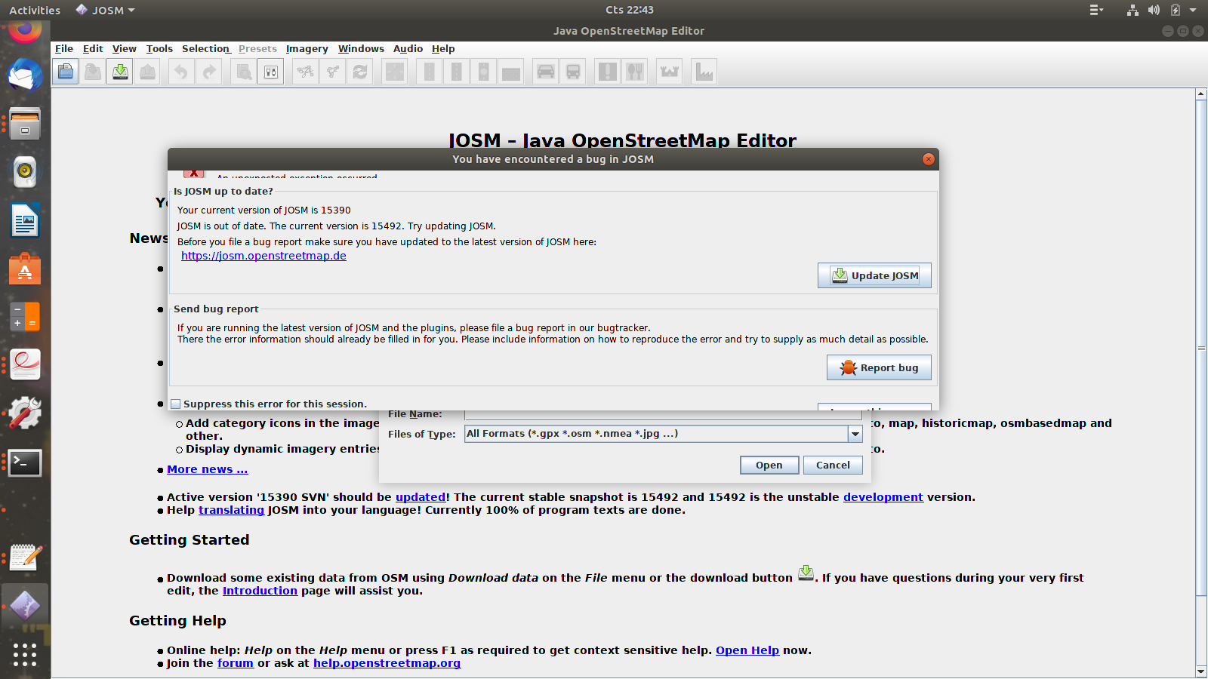Open Ubuntu Software from the dock
The width and height of the screenshot is (1208, 679).
25,269
